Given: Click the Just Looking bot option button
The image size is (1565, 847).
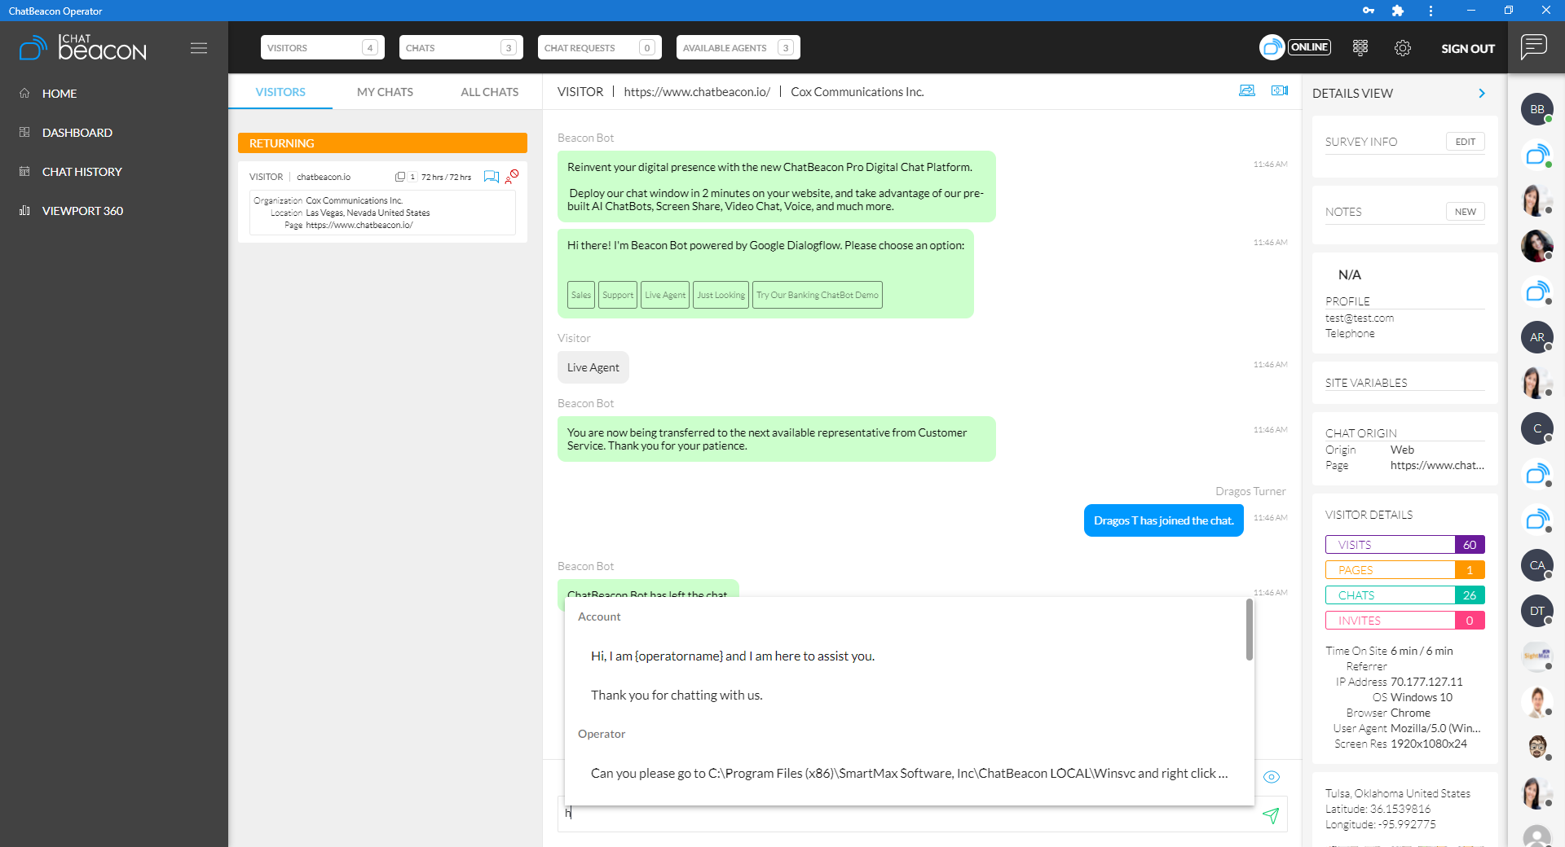Looking at the screenshot, I should pyautogui.click(x=721, y=295).
